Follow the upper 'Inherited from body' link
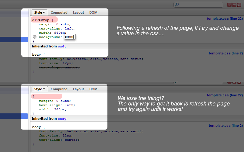244x152 pixels. click(x=62, y=47)
